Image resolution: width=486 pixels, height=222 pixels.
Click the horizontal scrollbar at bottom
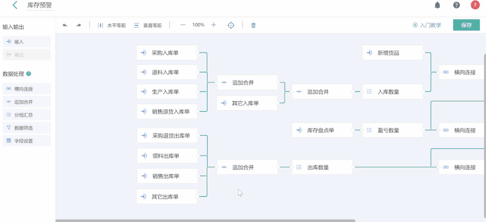coord(205,220)
